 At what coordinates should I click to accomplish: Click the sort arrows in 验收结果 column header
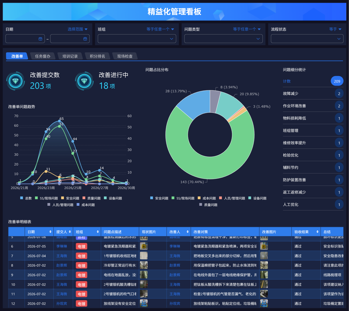(318, 232)
